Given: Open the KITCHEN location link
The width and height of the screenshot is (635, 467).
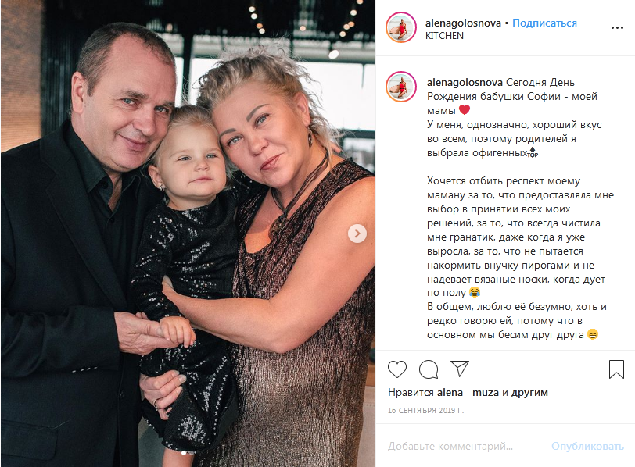Looking at the screenshot, I should pos(444,36).
